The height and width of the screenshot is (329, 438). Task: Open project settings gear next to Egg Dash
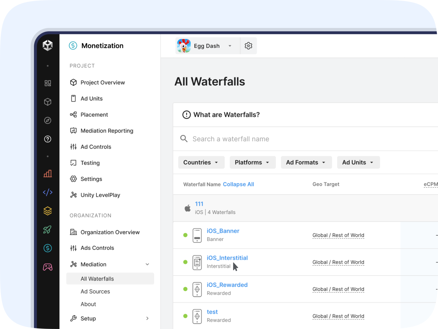pos(248,46)
